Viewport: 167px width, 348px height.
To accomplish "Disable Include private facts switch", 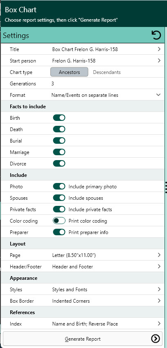I will point(59,209).
